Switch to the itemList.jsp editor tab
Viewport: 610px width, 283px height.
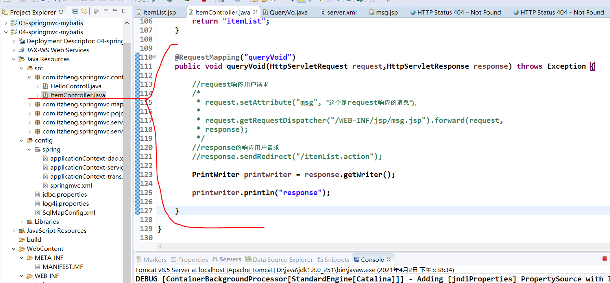(159, 13)
